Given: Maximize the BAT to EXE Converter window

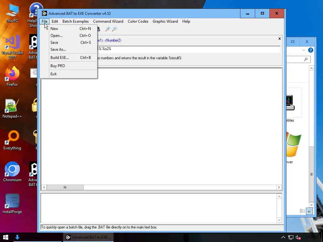Looking at the screenshot, I should (262, 14).
